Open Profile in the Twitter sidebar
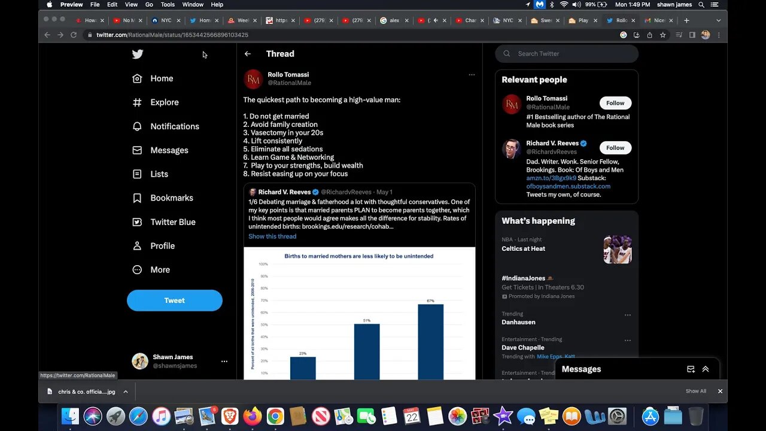 (153, 246)
